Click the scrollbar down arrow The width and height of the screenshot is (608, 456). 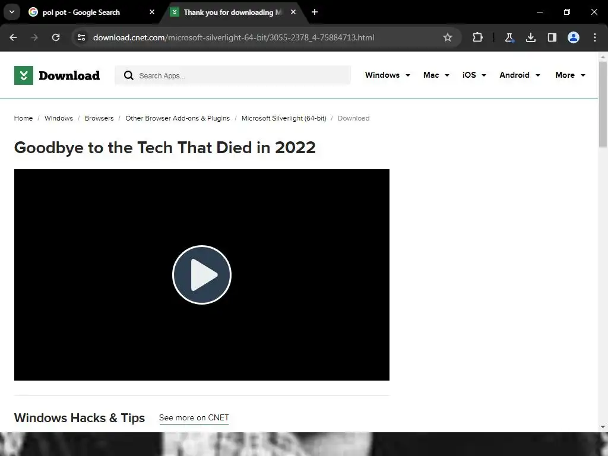(x=603, y=427)
